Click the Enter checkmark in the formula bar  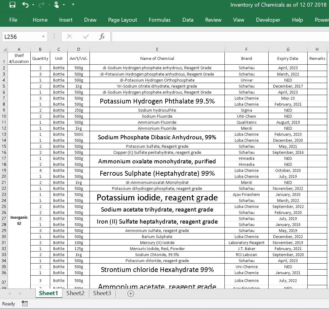point(86,37)
